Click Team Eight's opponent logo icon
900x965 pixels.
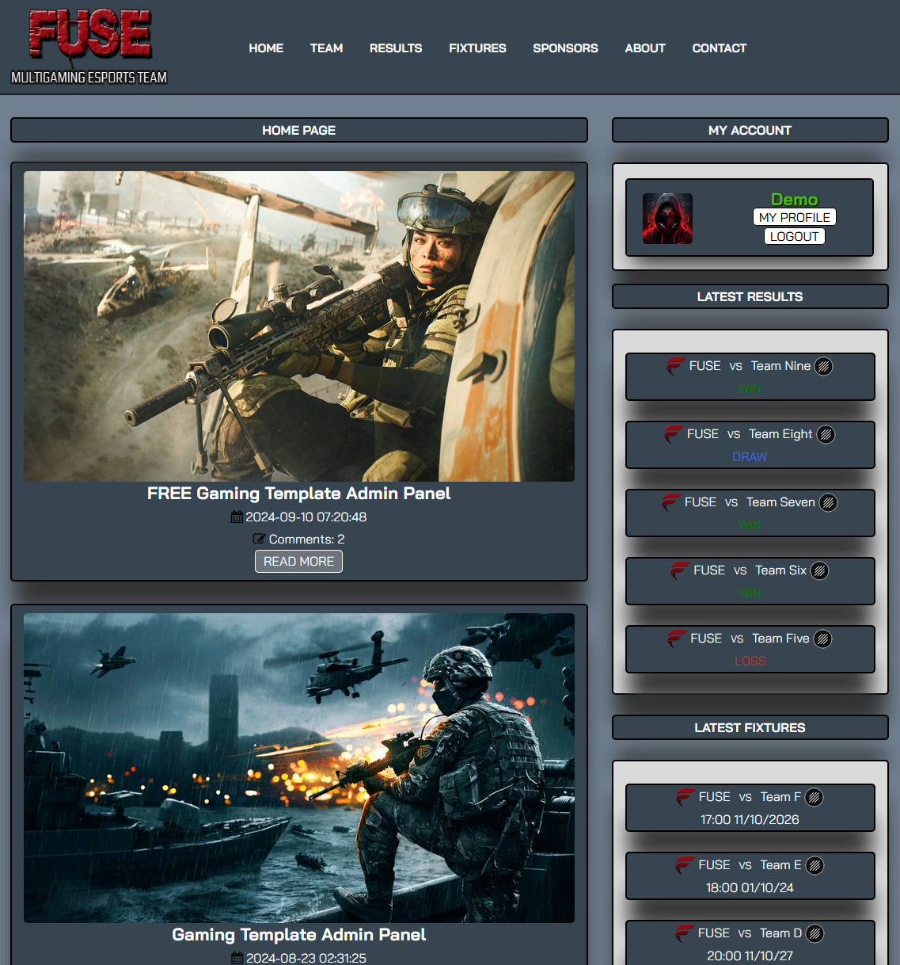[x=826, y=434]
